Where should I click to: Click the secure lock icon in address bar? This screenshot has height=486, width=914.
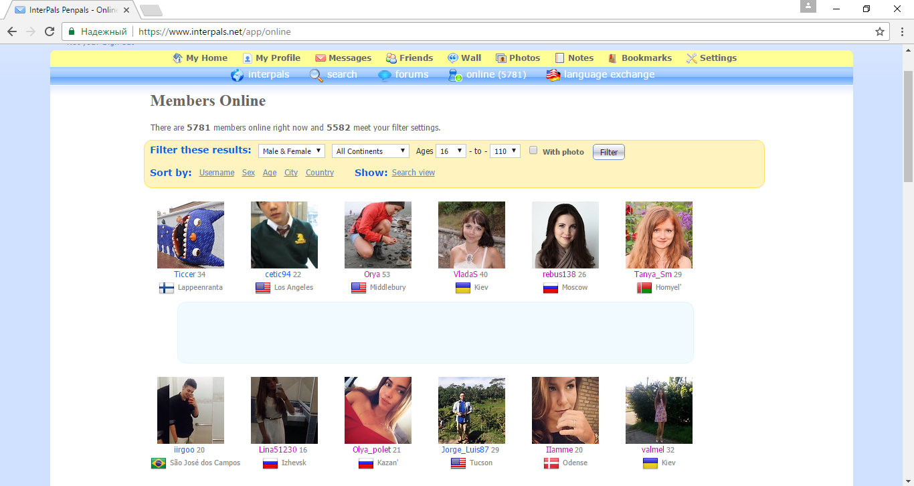(72, 31)
